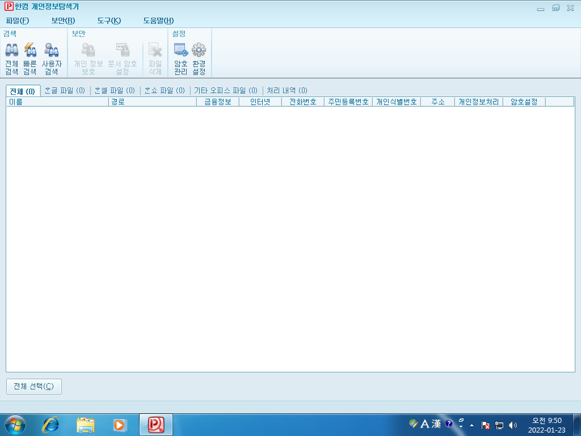Switch to 한셀 파일 (0) tab

[115, 90]
